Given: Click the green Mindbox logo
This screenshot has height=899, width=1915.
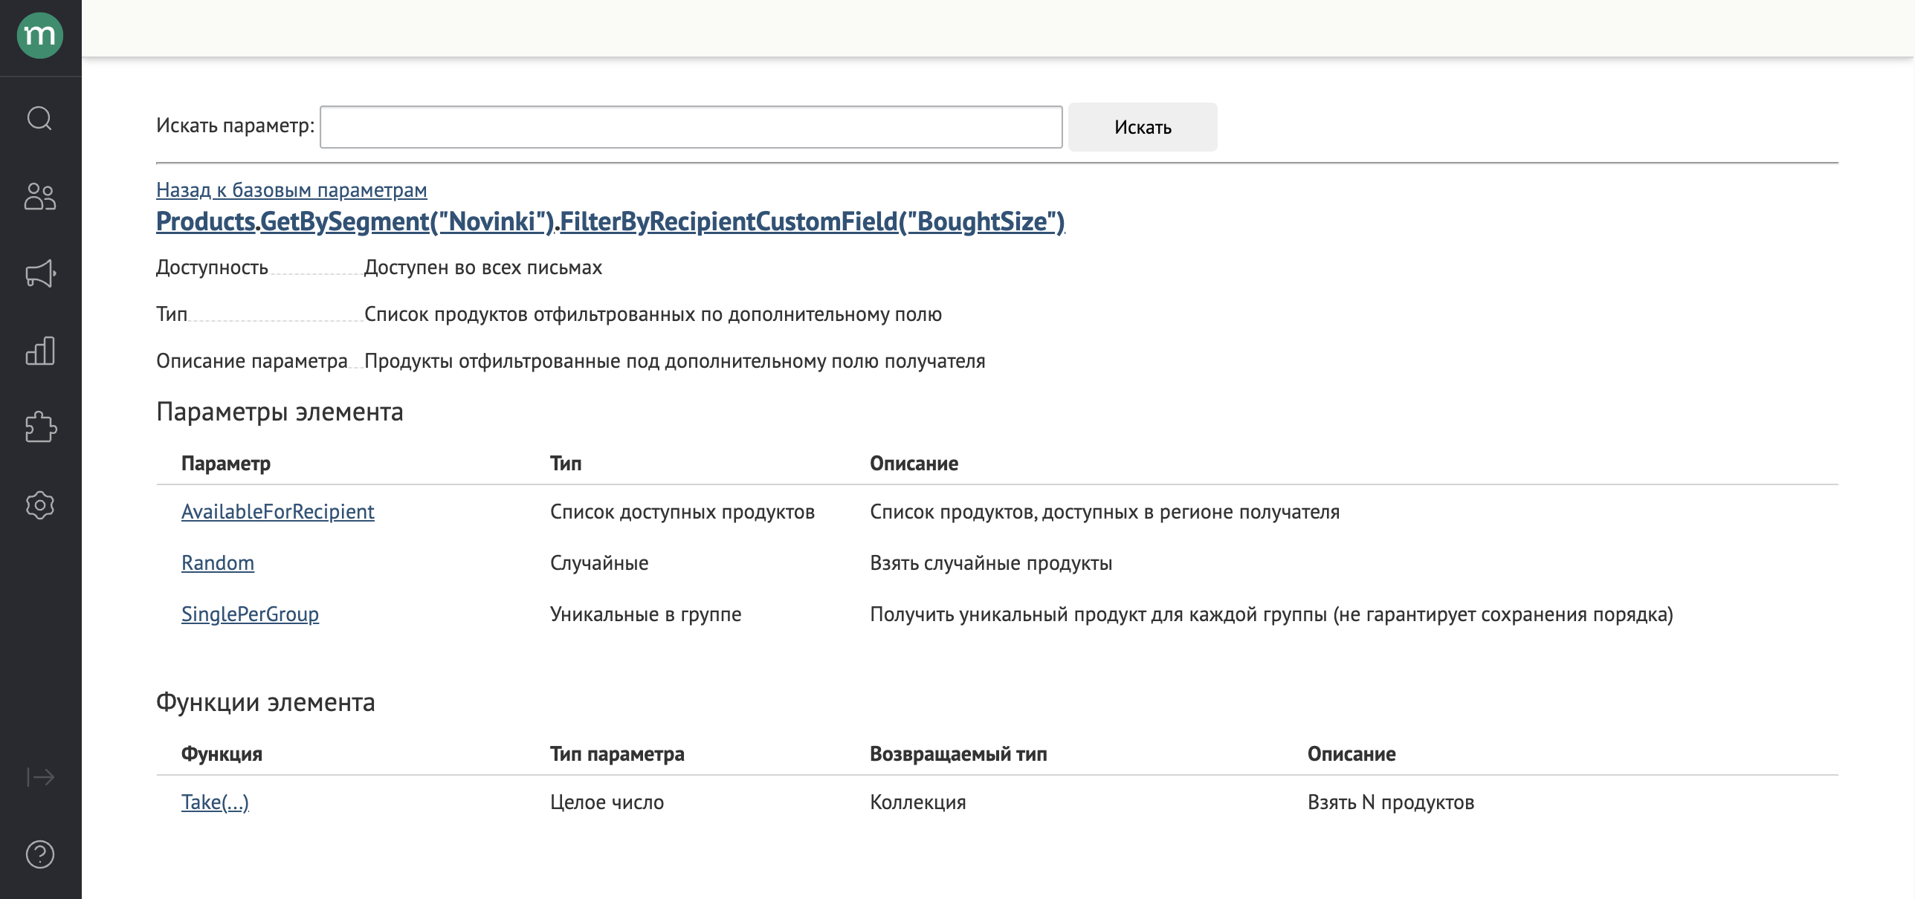Looking at the screenshot, I should (40, 35).
